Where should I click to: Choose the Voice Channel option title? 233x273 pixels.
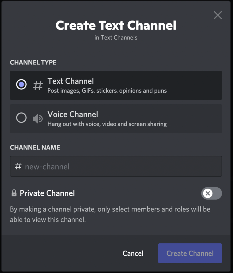(x=73, y=115)
